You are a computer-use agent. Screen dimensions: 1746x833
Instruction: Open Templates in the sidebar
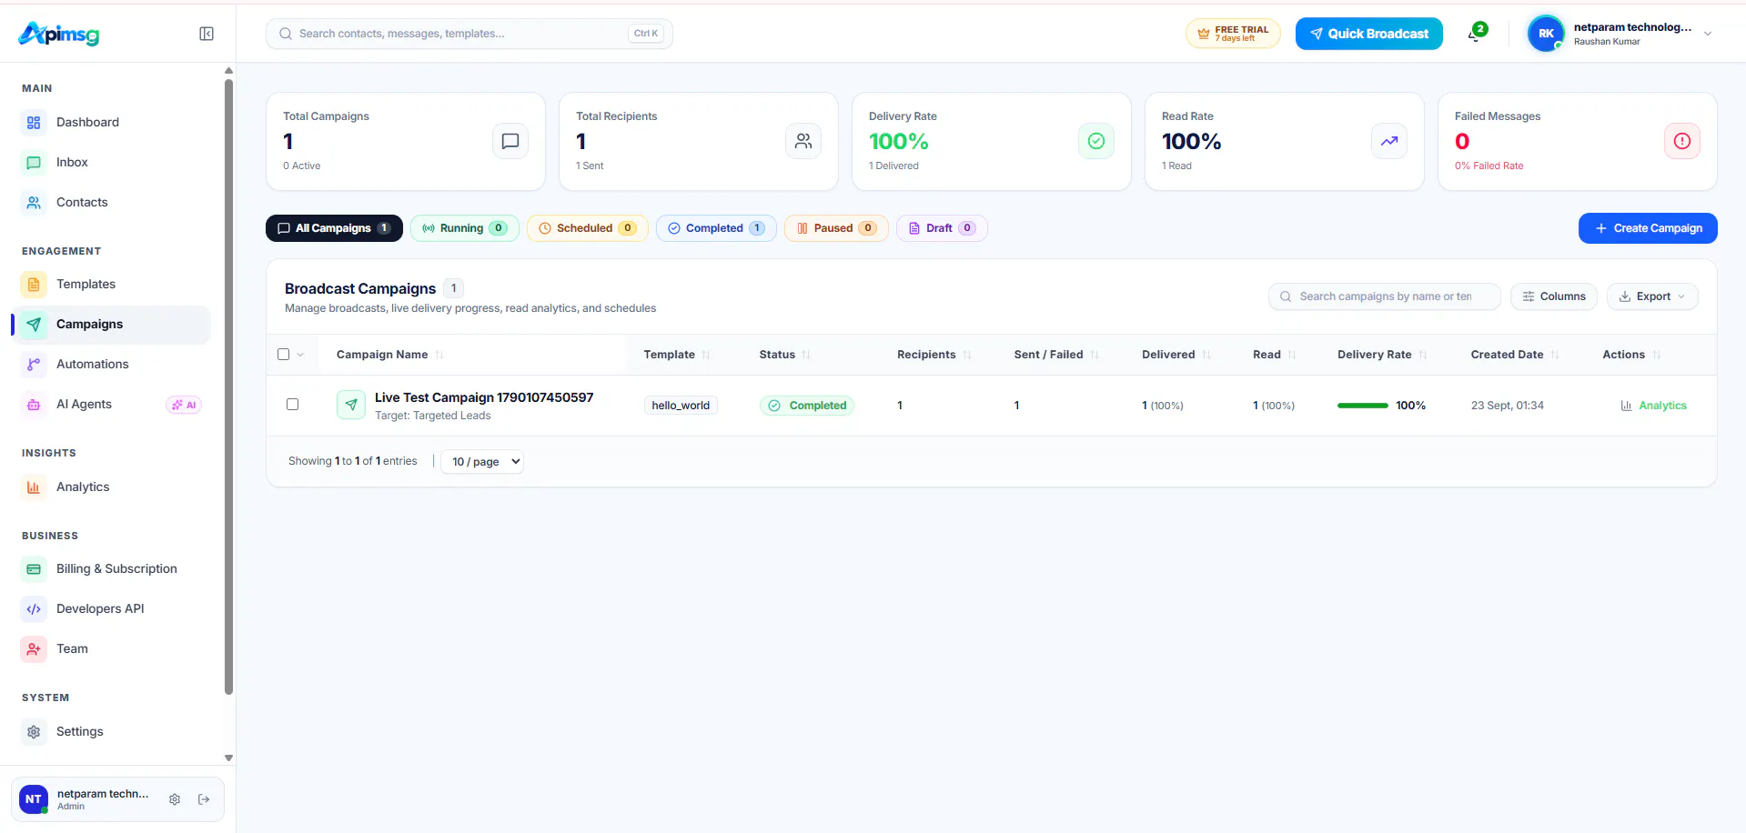pyautogui.click(x=111, y=285)
